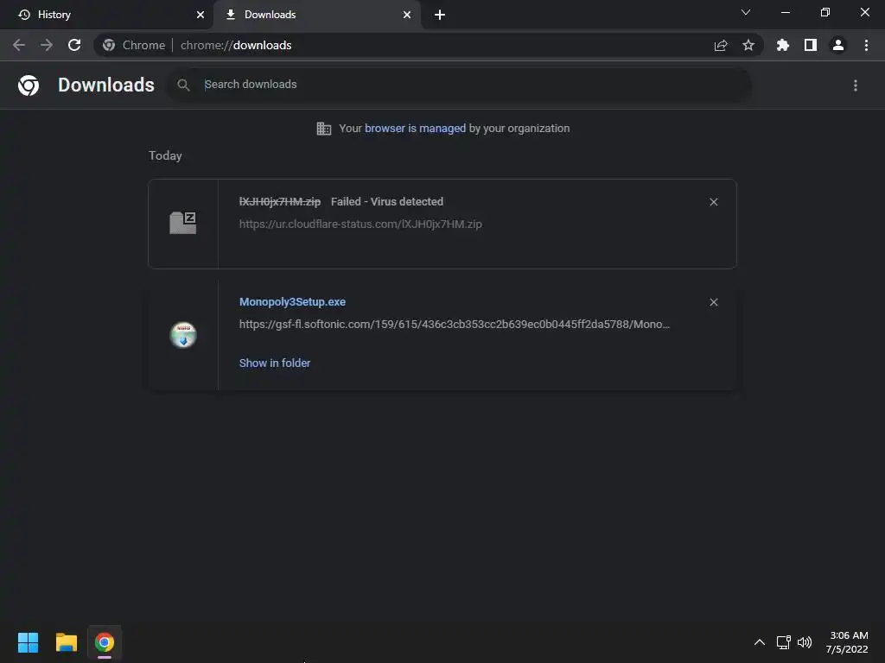Open the Monopoly3Setup.exe file link
The image size is (885, 663).
(x=292, y=302)
